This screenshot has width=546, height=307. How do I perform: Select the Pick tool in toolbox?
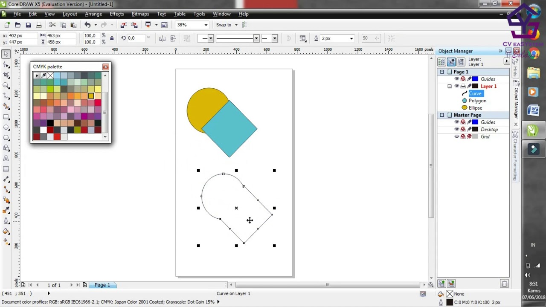6,54
